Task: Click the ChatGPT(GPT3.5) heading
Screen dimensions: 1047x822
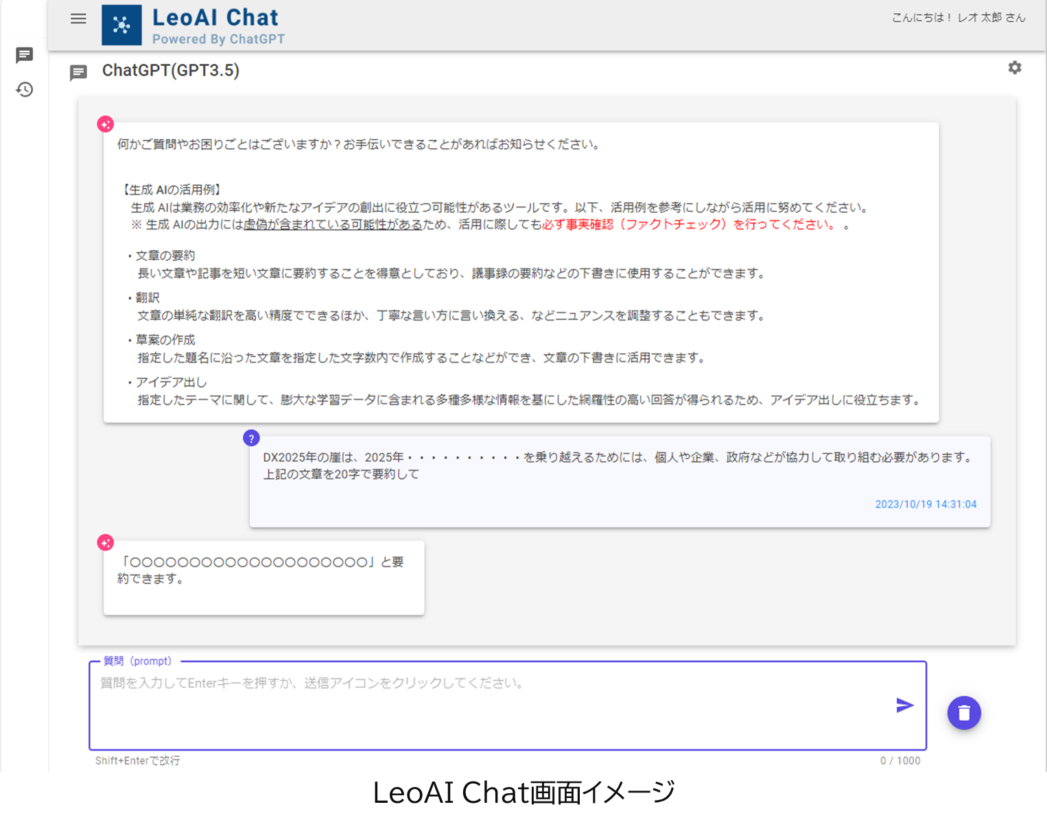Action: [x=171, y=71]
